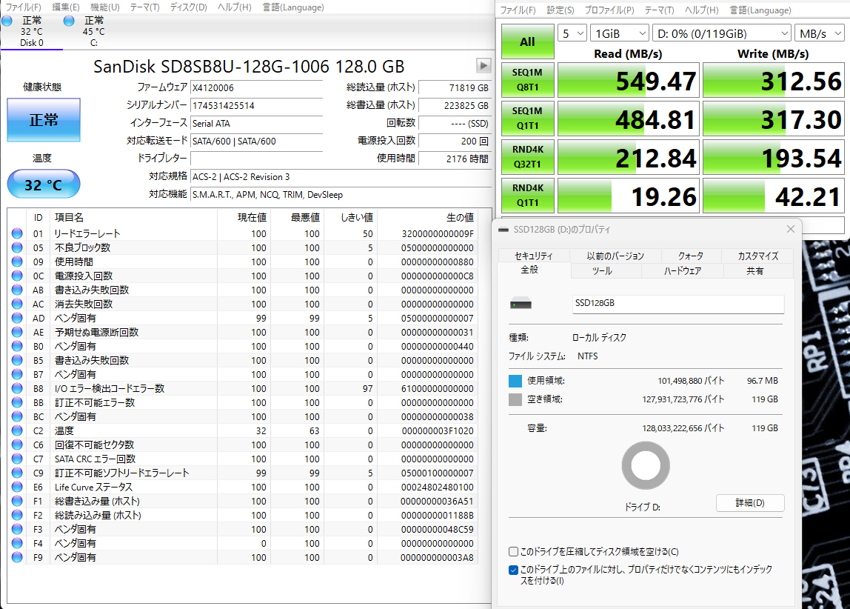Screen dimensions: 850x609
Task: Open the ディスク(D) menu in CrystalDiskInfo
Action: 188,7
